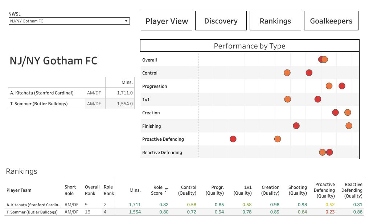Click the Progr. (Quality) column header
373x220 pixels.
click(215, 190)
